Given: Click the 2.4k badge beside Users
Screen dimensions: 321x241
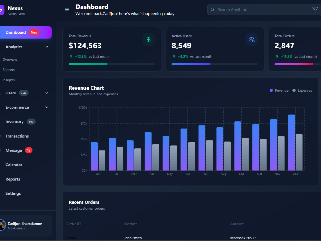Looking at the screenshot, I should coord(23,93).
